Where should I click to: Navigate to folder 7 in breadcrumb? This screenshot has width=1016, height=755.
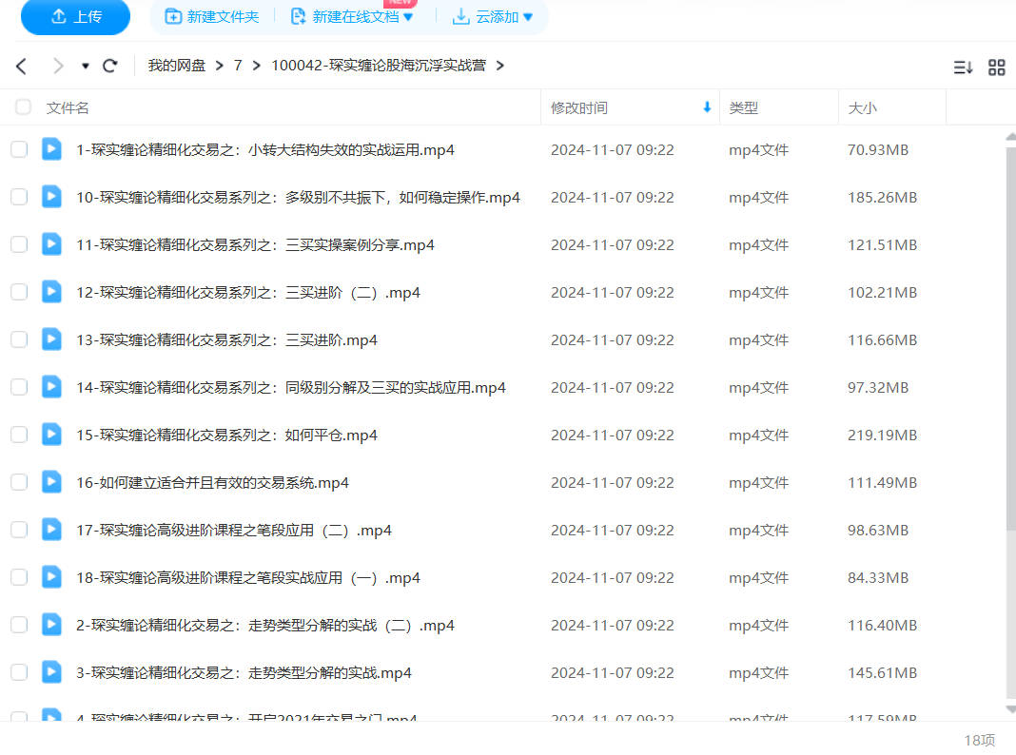click(x=238, y=66)
